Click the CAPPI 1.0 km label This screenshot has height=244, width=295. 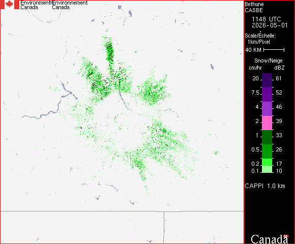point(265,186)
